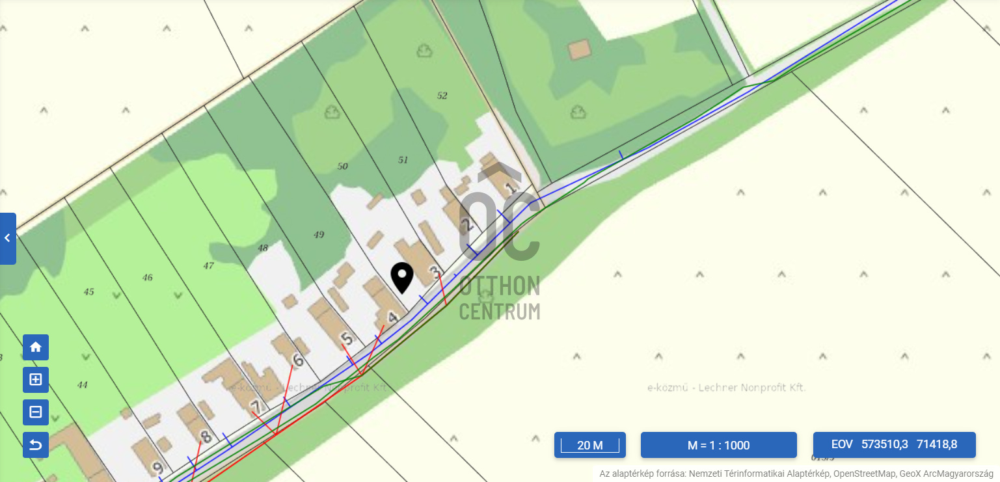Select parcel labeled 47
This screenshot has height=482, width=1000.
point(209,265)
